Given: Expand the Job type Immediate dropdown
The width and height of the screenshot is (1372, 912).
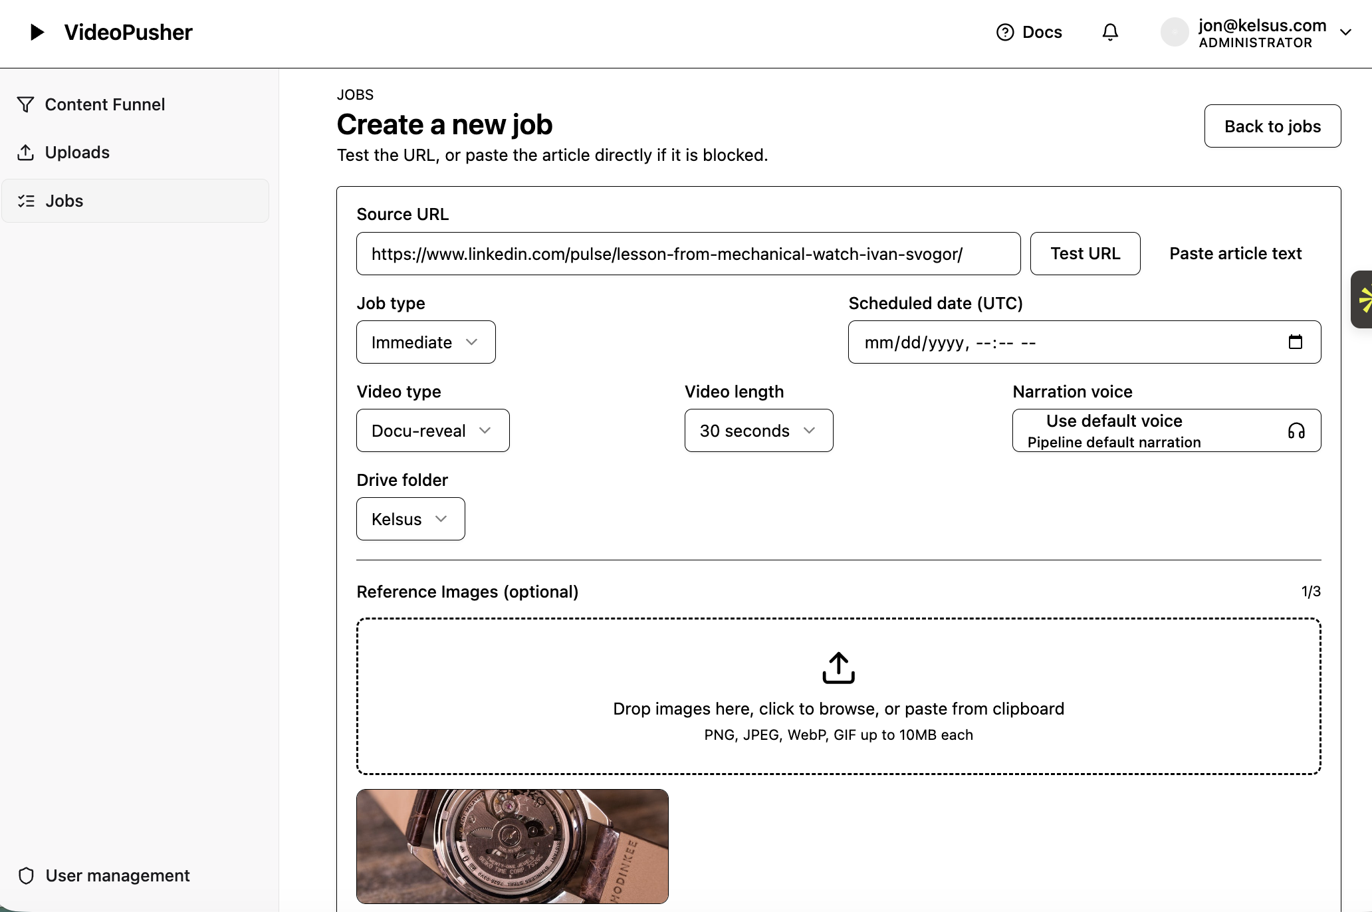Looking at the screenshot, I should click(425, 342).
